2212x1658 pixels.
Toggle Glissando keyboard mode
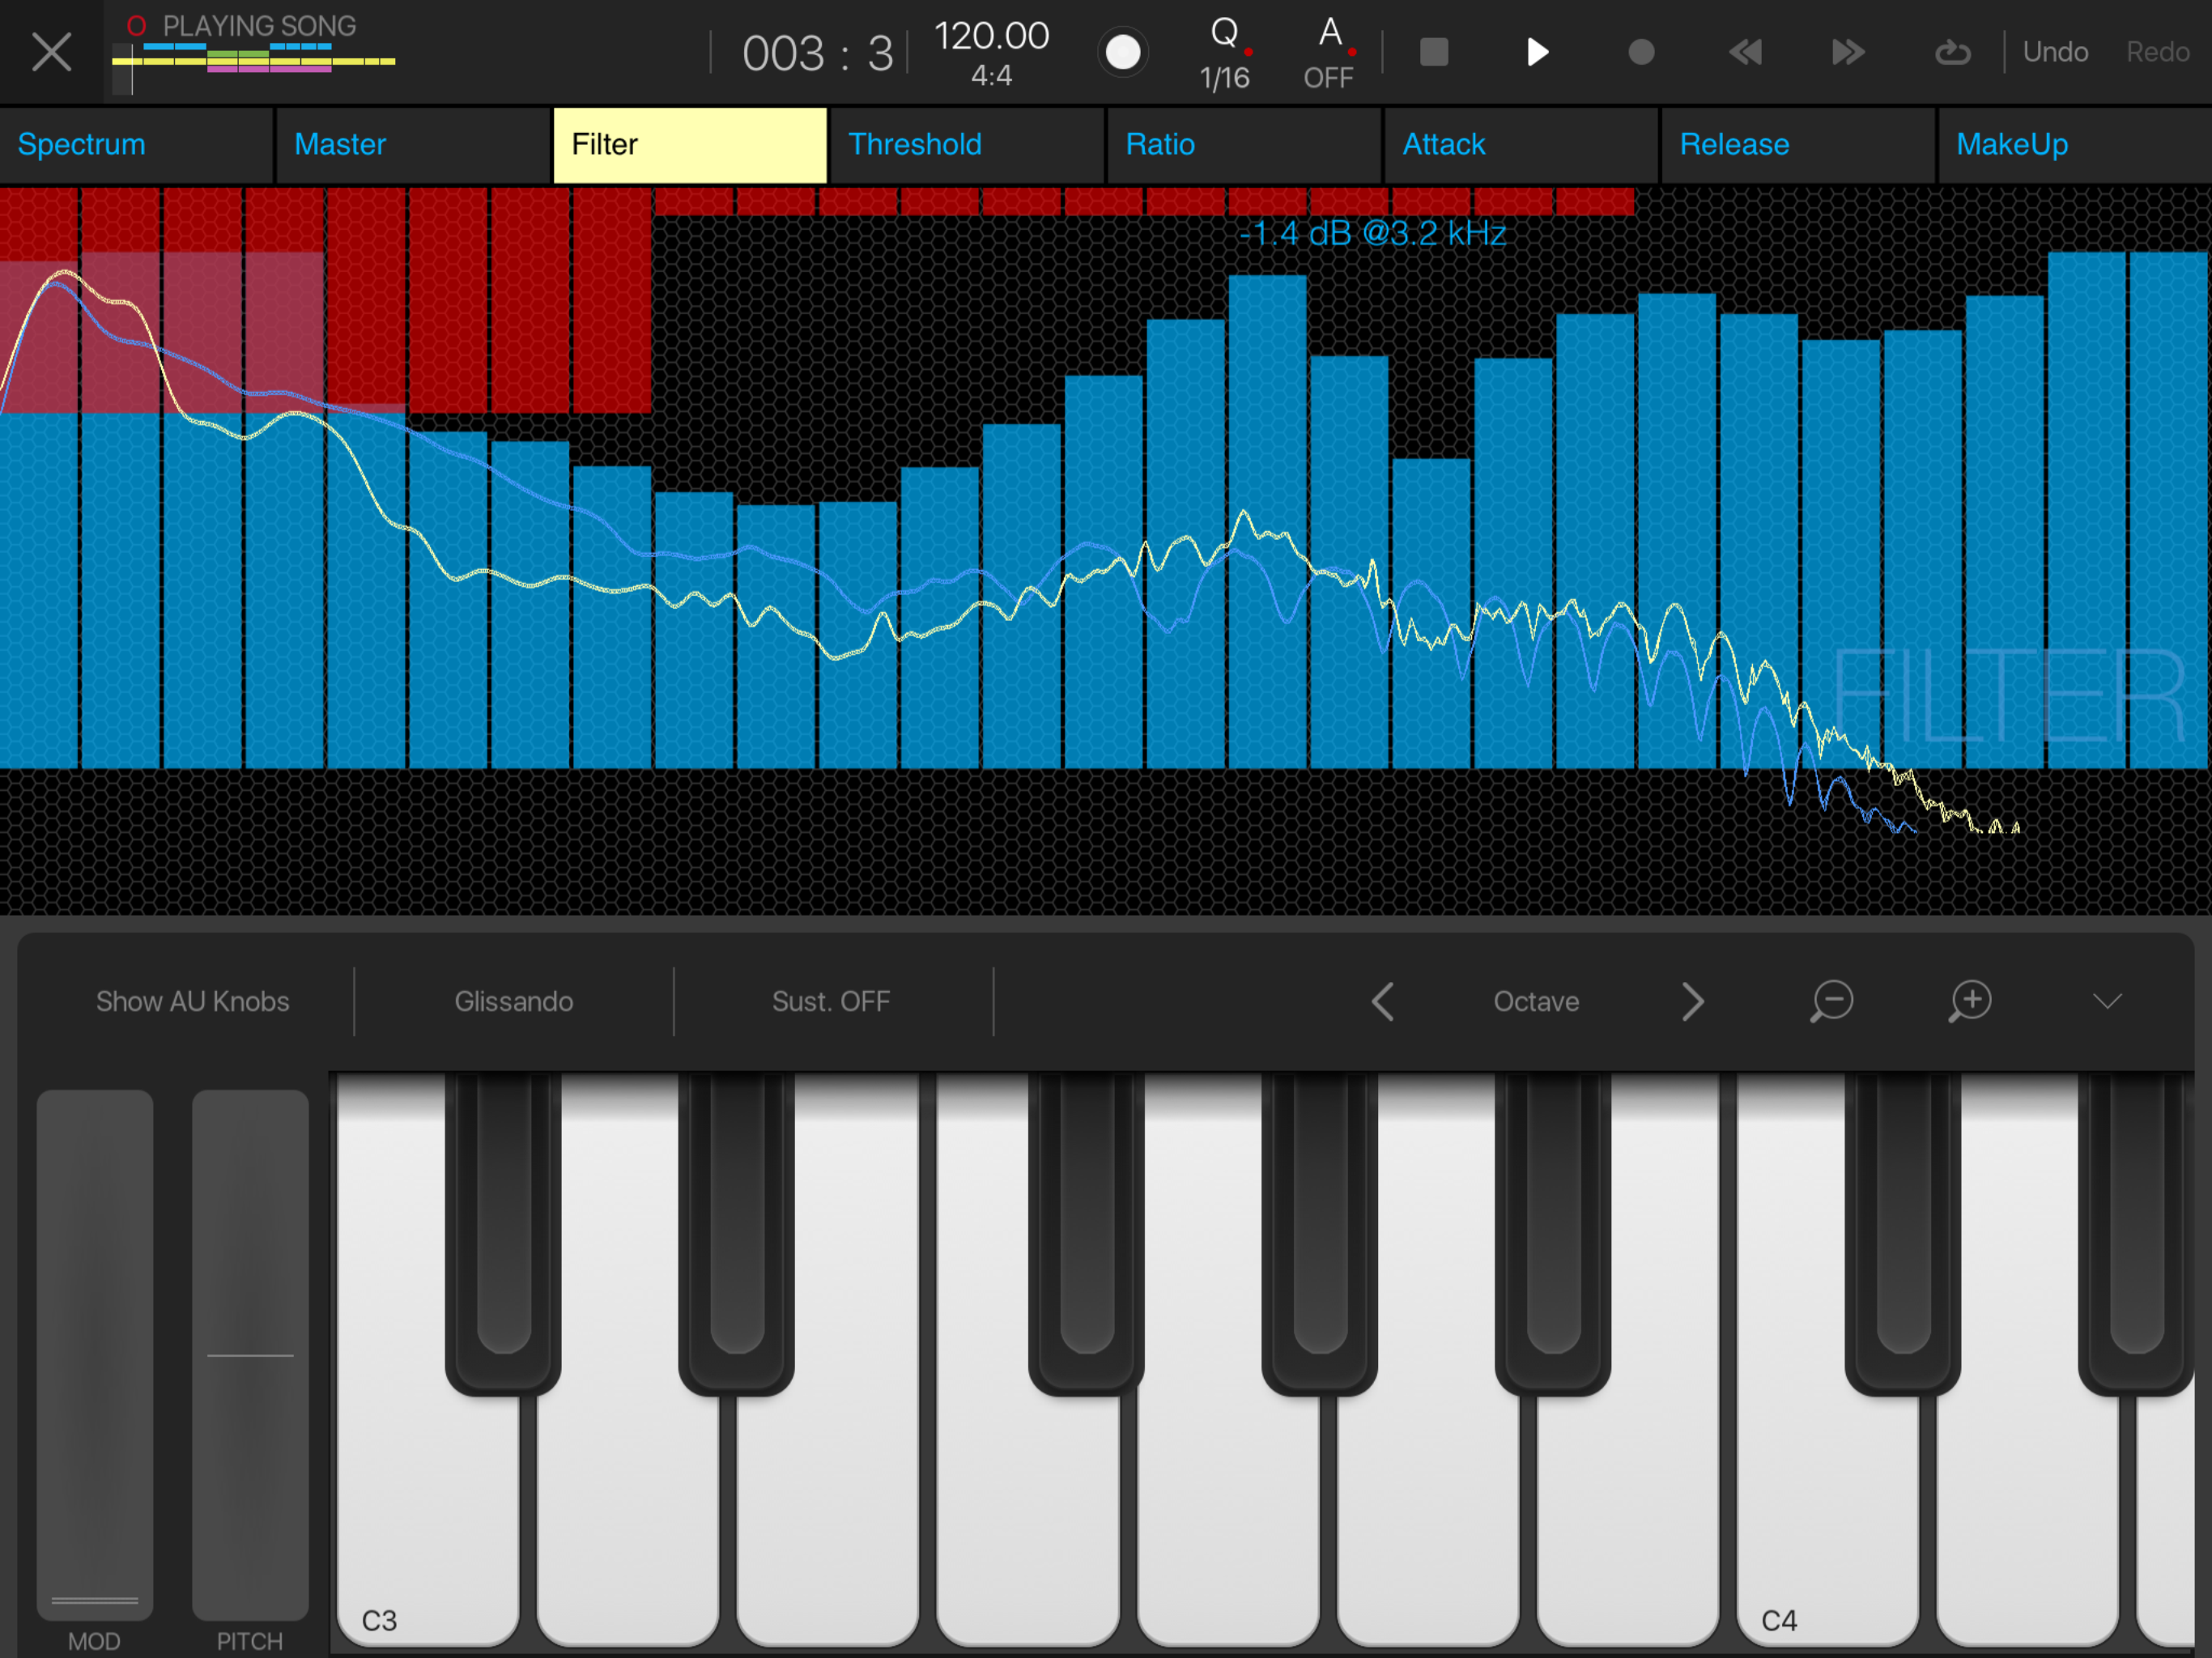[513, 1001]
